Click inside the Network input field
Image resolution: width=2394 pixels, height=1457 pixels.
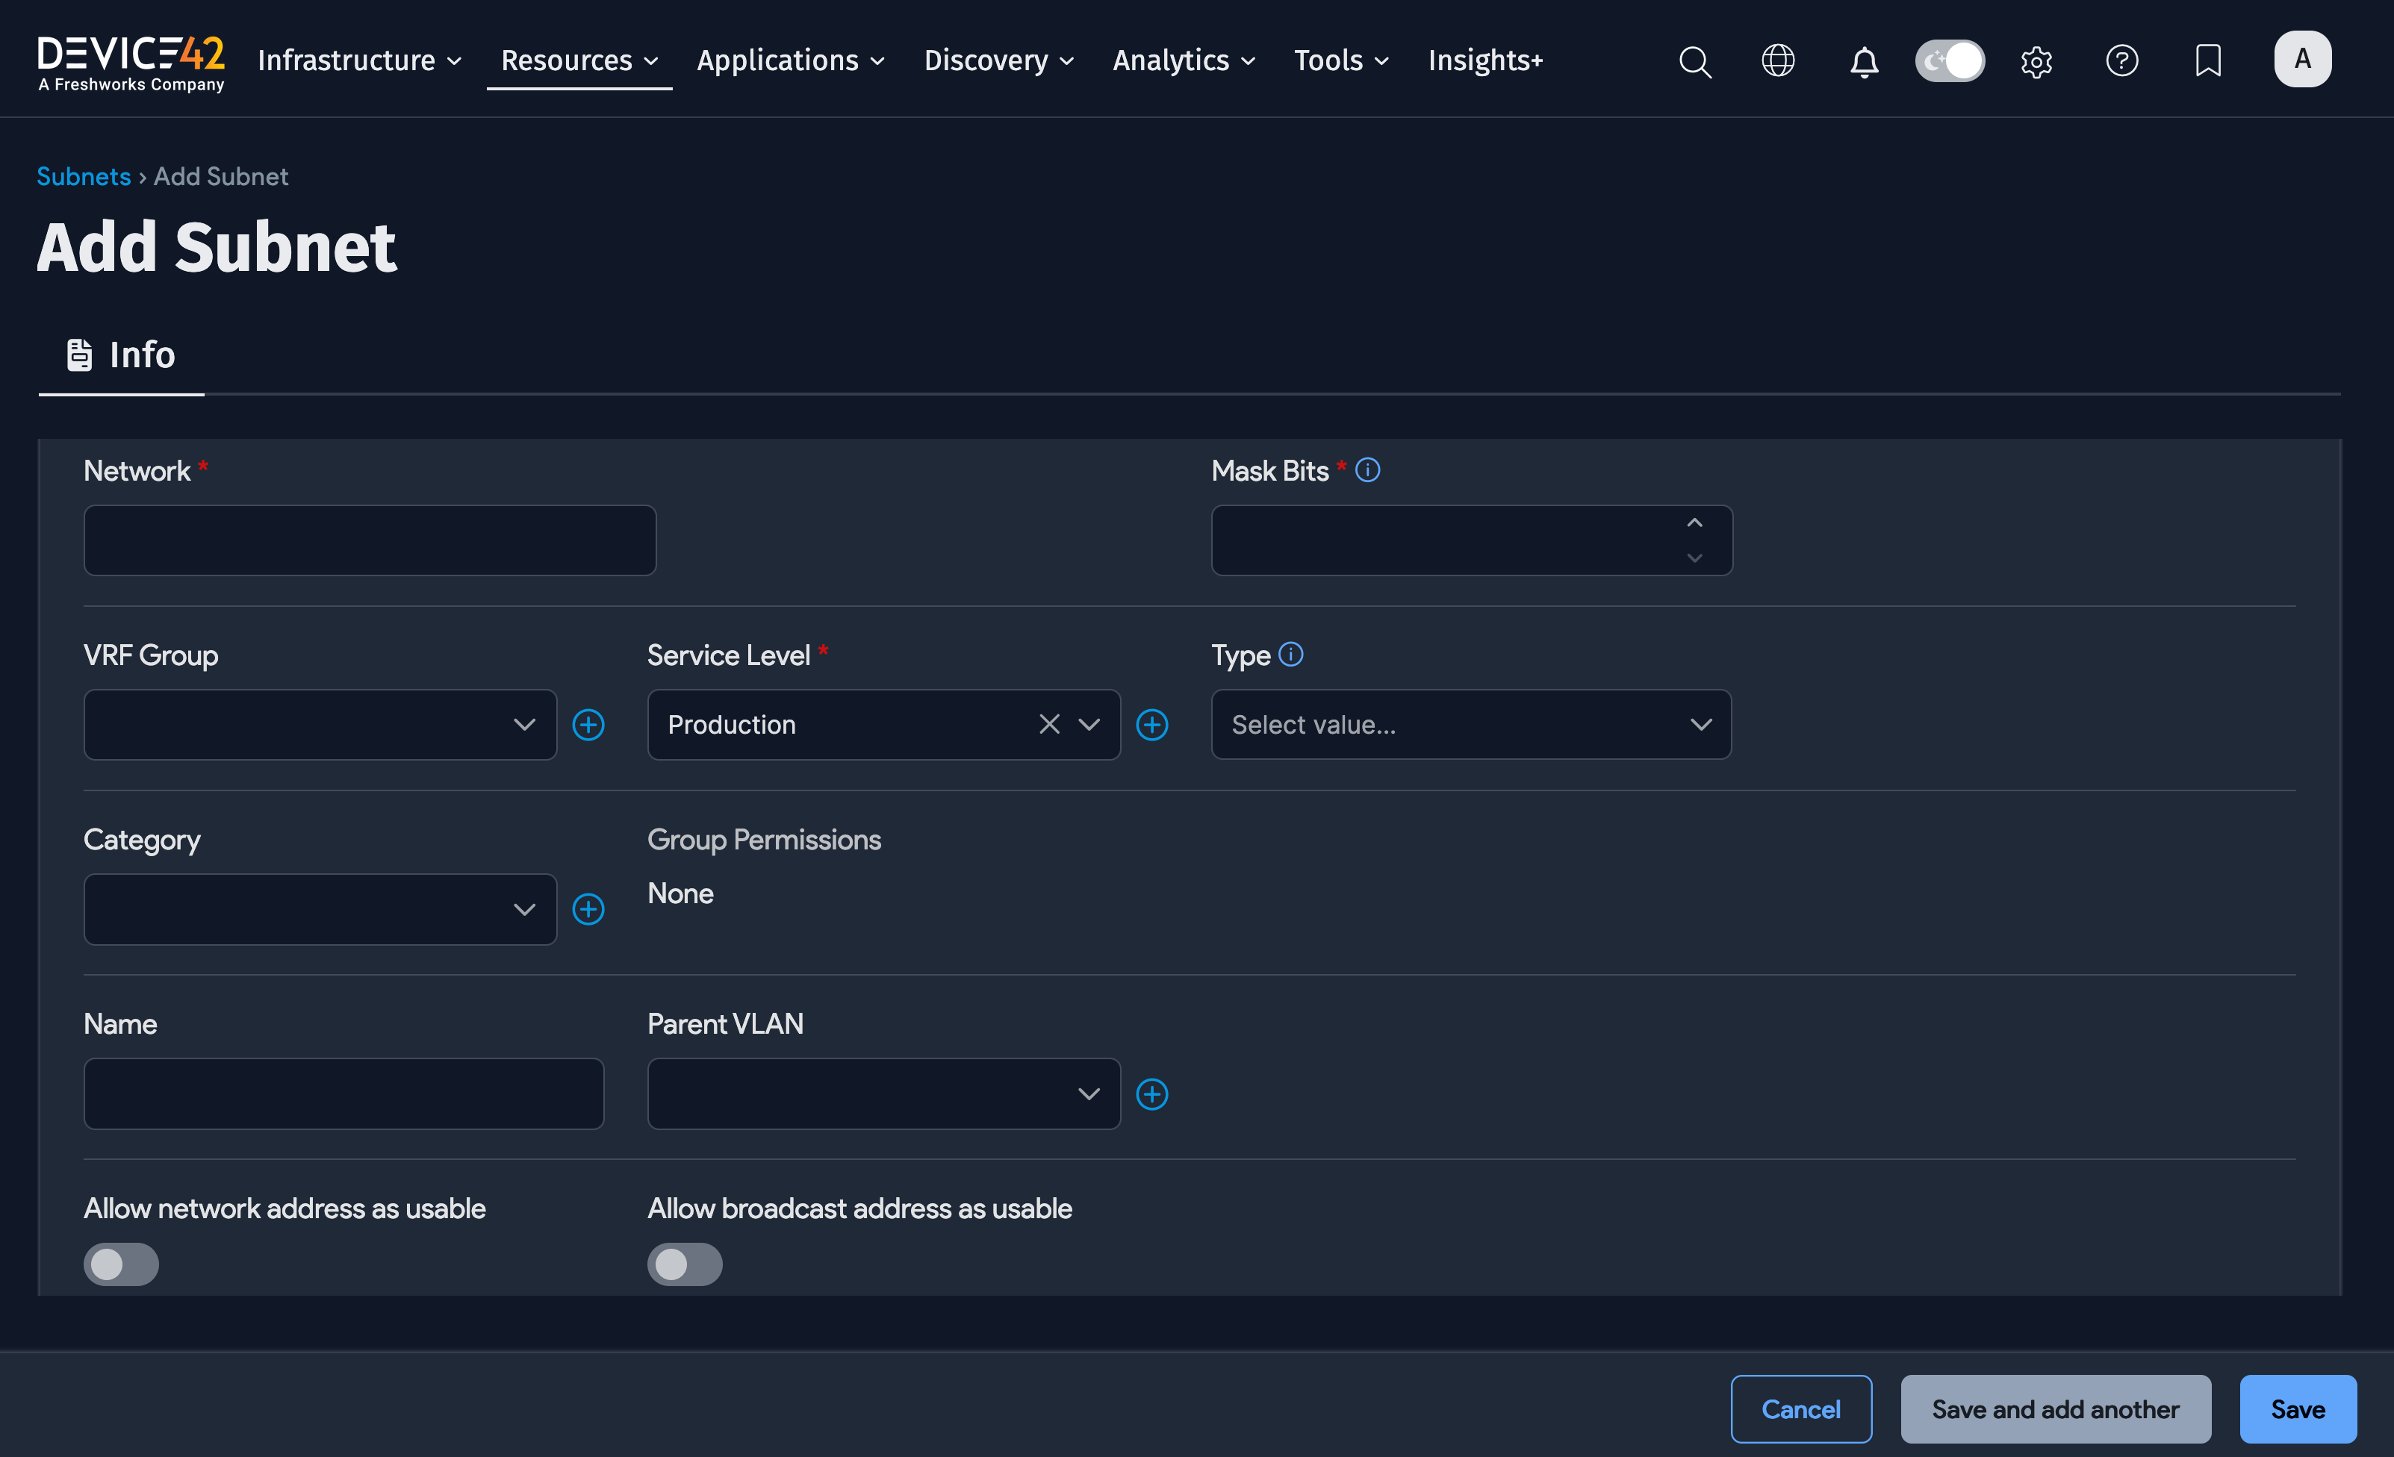[369, 540]
